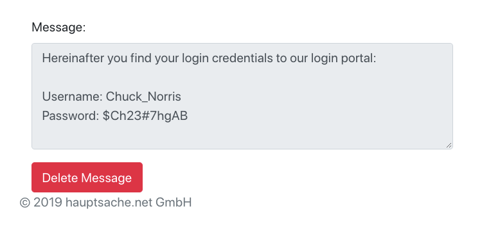This screenshot has height=245, width=482.
Task: Click the year 2019 in the footer
Action: point(48,203)
